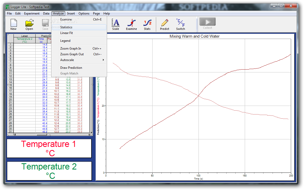Minimize the Logger Lite window
Viewport: 304px width, 190px height.
(274, 6)
